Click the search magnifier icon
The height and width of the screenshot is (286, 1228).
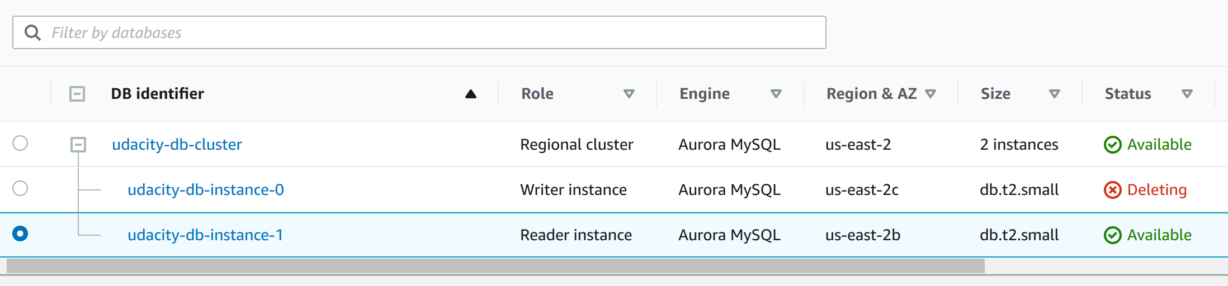[32, 32]
